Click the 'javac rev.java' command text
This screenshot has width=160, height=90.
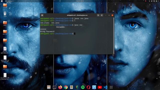tap(81, 18)
